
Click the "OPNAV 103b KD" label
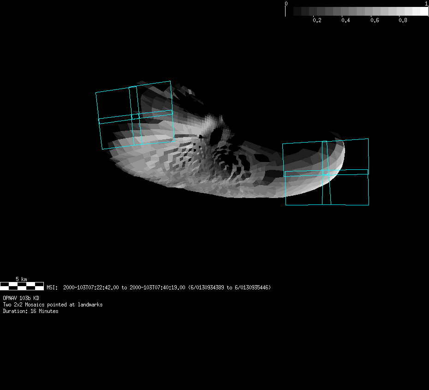click(21, 298)
